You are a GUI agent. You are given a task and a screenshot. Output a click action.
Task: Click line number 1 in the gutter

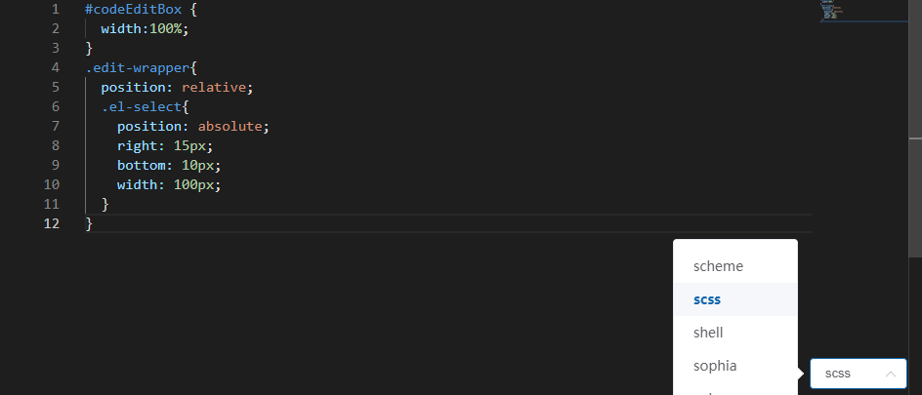tap(57, 9)
